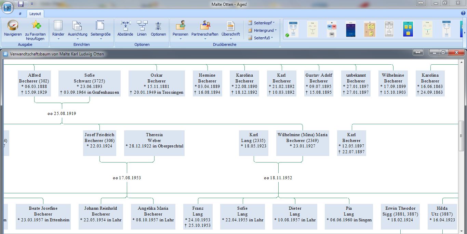467x234 pixels.
Task: Expand the Ränder margins dropdown
Action: (58, 39)
